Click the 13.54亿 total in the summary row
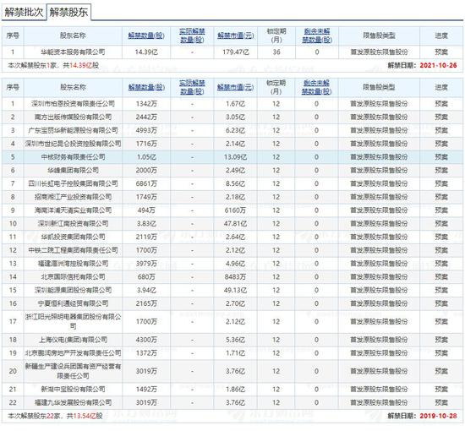Viewport: 465px width, 431px height. [x=85, y=416]
